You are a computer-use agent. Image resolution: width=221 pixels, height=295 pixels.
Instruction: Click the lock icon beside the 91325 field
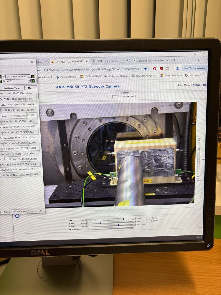pos(33,81)
